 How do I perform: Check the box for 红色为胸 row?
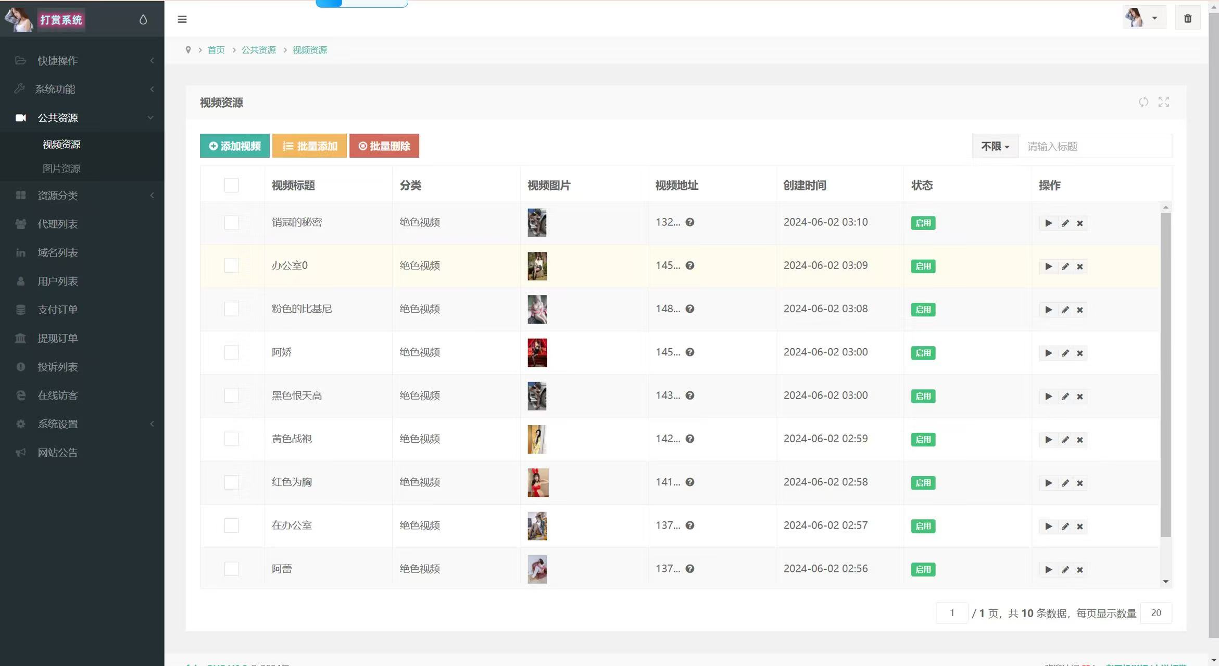[231, 482]
